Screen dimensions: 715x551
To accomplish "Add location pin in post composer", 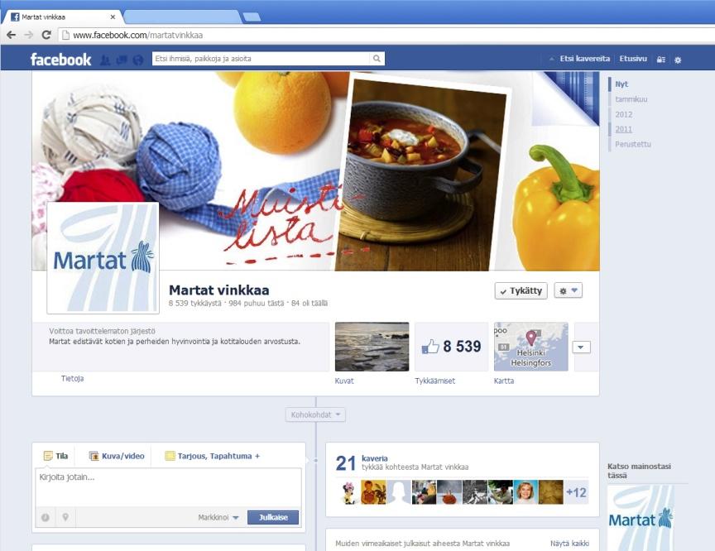I will pyautogui.click(x=65, y=517).
